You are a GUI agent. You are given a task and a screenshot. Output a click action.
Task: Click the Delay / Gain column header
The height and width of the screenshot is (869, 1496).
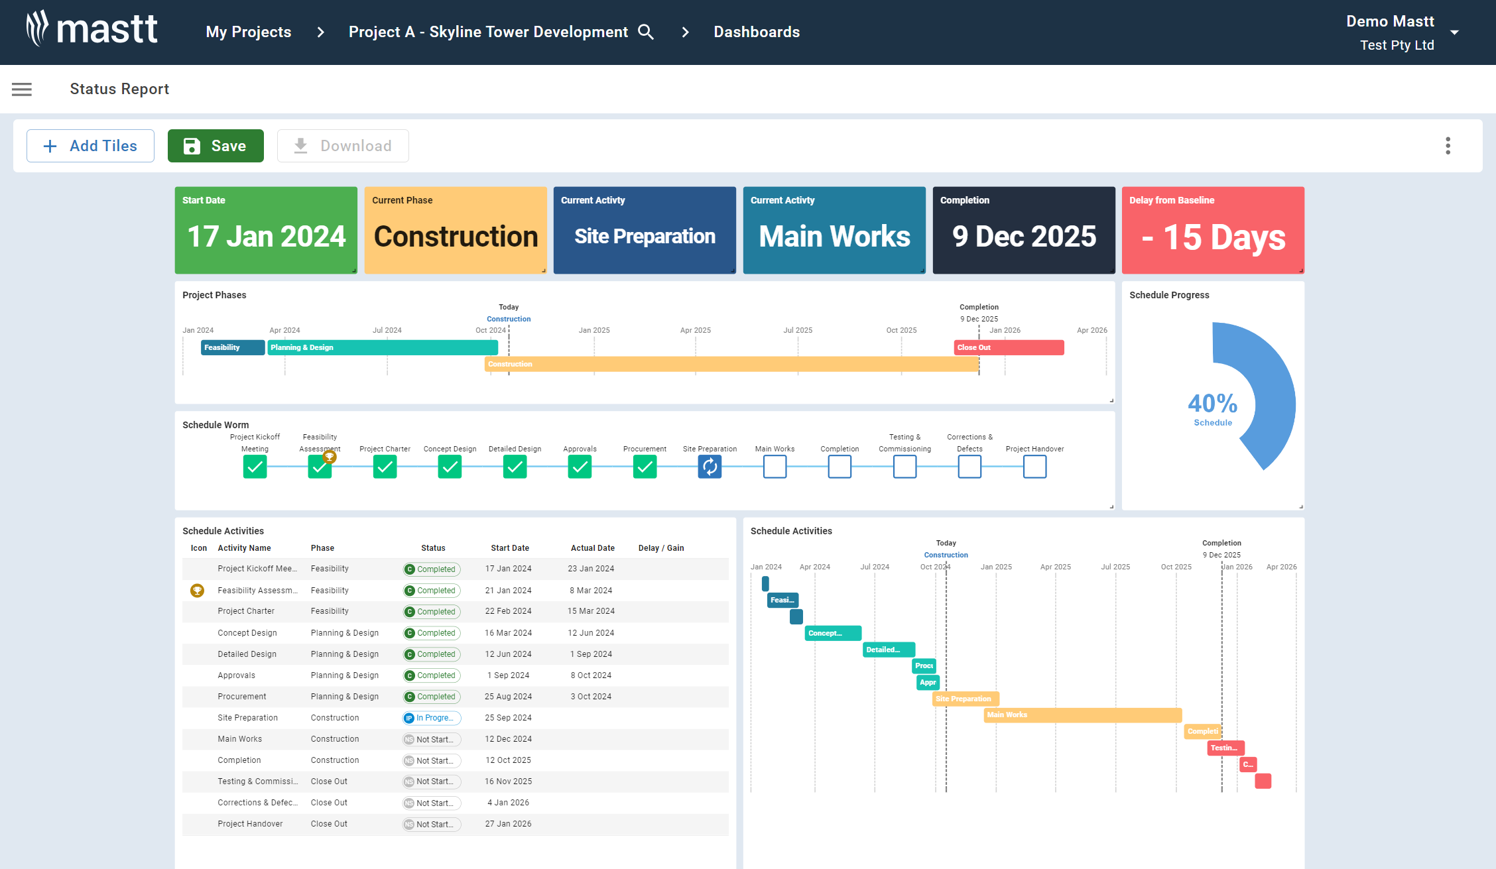[x=661, y=548]
